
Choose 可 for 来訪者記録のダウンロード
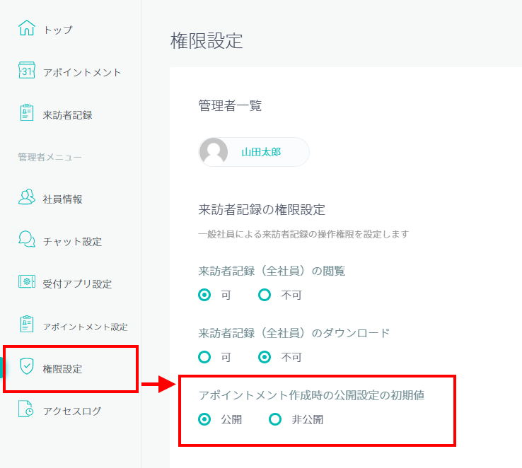[x=204, y=357]
